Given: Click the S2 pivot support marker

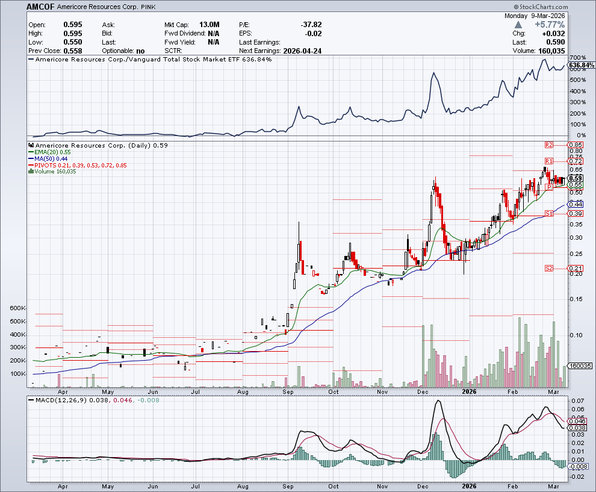Looking at the screenshot, I should (549, 269).
